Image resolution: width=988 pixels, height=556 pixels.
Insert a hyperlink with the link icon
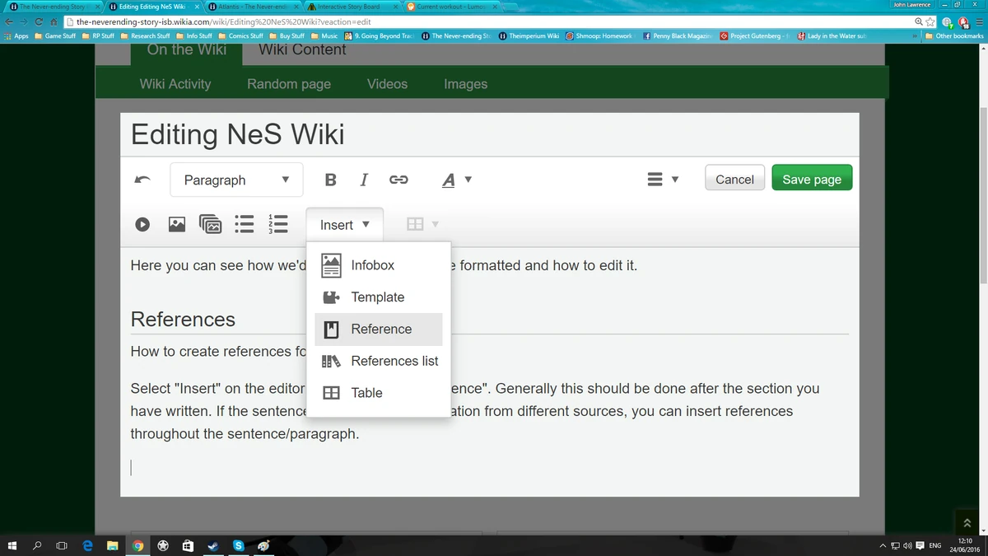tap(398, 180)
